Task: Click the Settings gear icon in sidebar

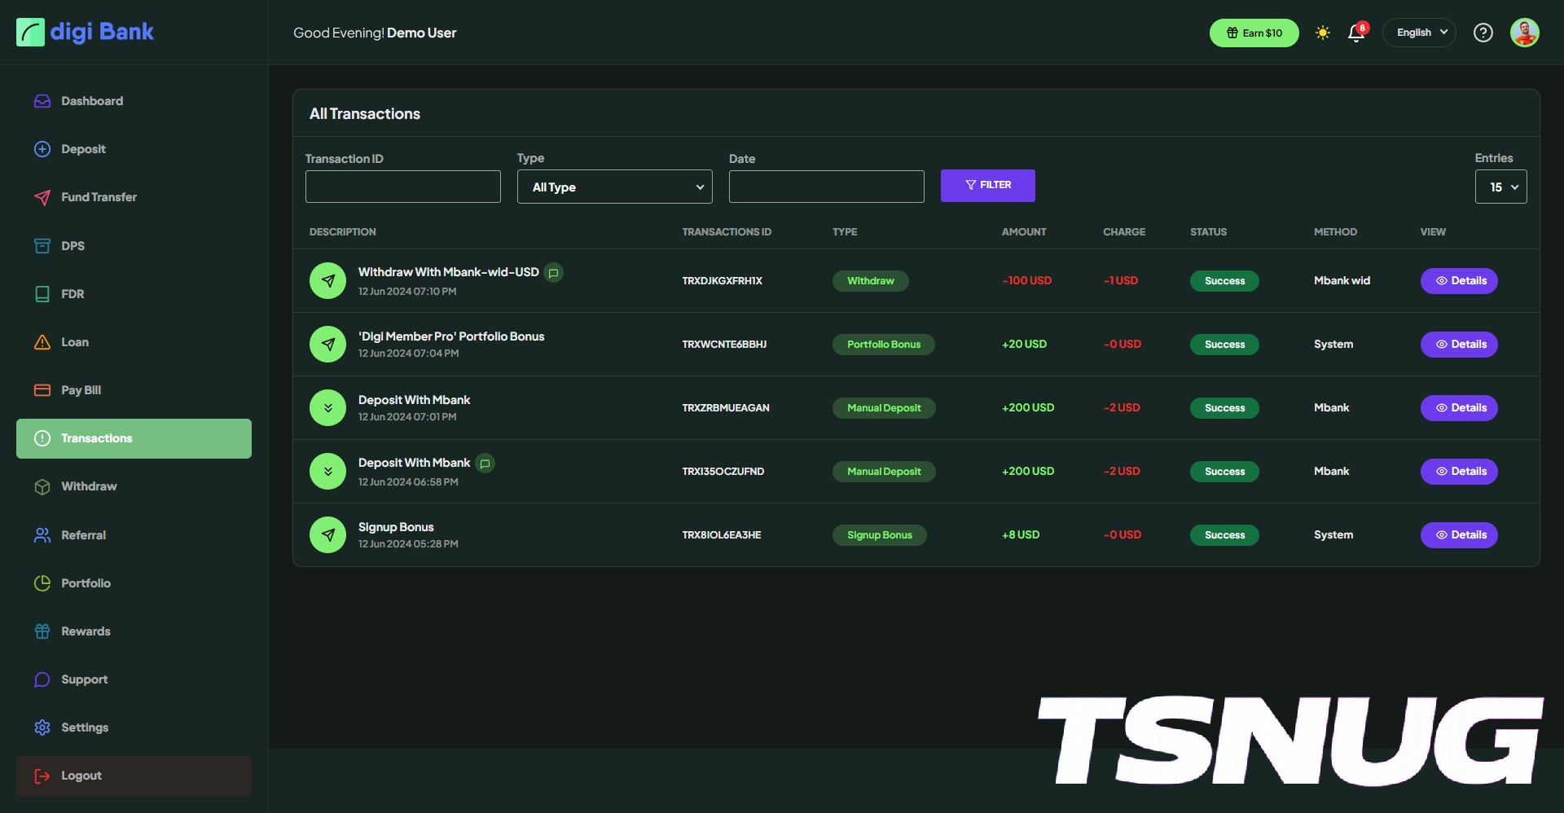Action: pos(42,727)
